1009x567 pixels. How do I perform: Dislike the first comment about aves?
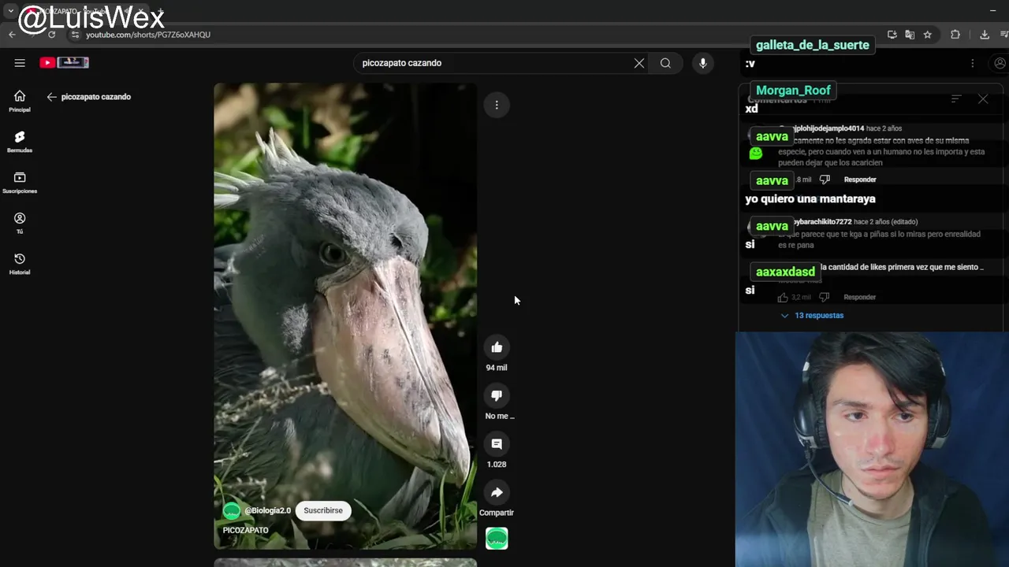825,180
